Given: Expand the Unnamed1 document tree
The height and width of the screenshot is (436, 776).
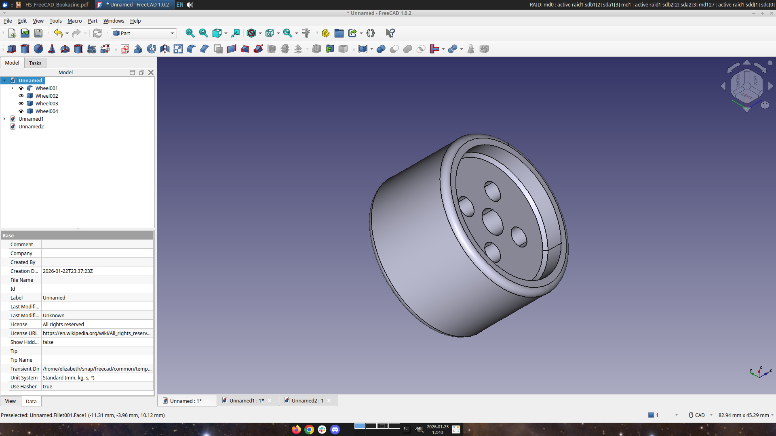Looking at the screenshot, I should tap(4, 119).
